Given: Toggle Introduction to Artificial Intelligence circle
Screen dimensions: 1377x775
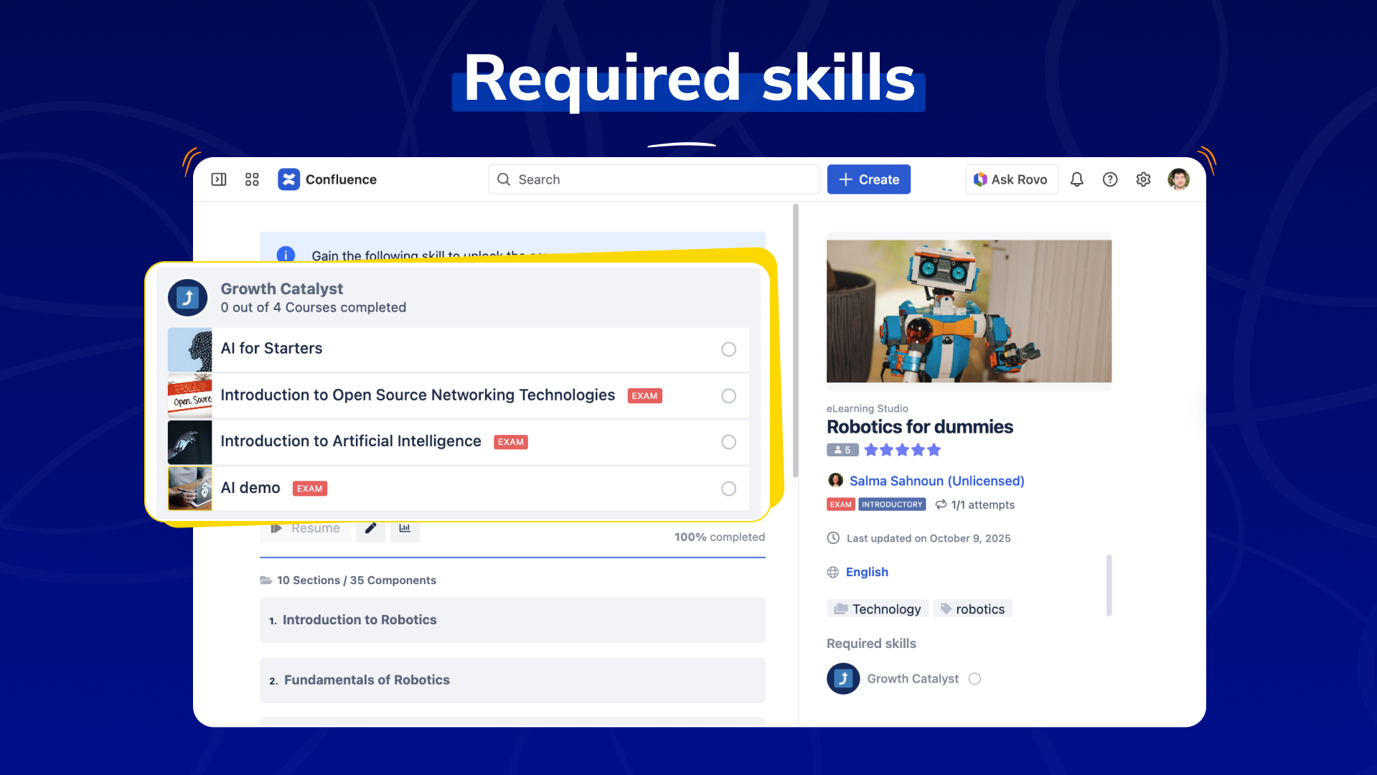Looking at the screenshot, I should 728,442.
